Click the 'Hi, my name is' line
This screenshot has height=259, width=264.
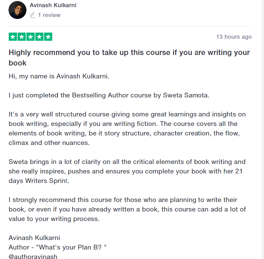point(59,76)
